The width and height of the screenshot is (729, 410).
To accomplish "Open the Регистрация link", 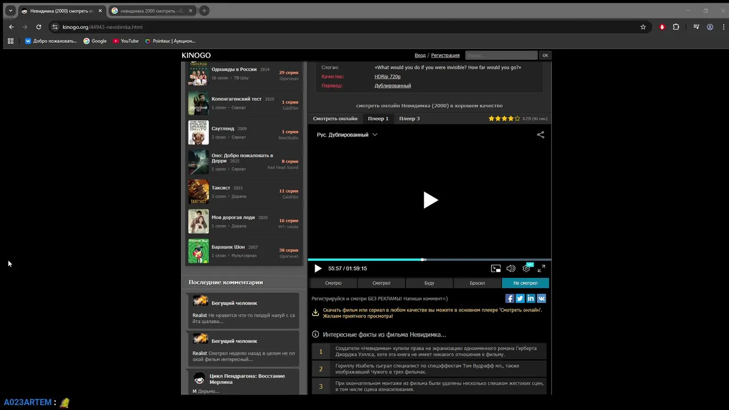I will pos(445,55).
